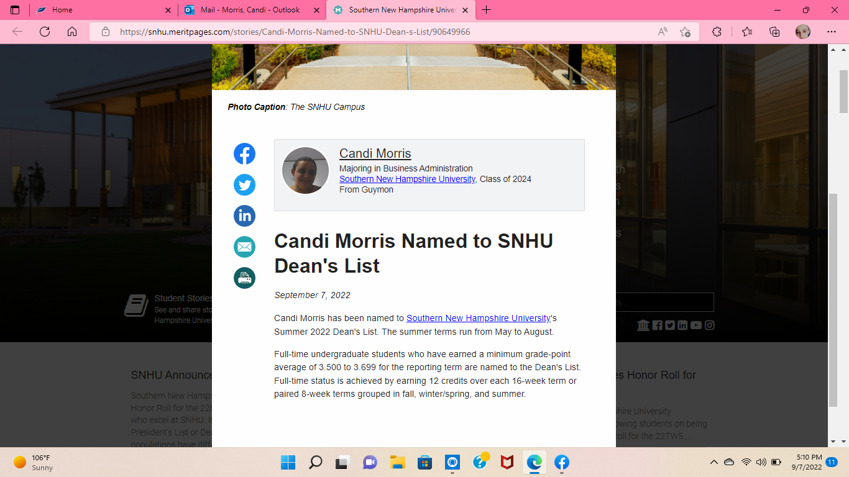The height and width of the screenshot is (477, 849).
Task: Open Southern New Hampshire University link in article text
Action: click(x=478, y=318)
